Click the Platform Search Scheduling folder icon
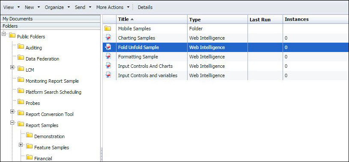Image resolution: width=349 pixels, height=162 pixels. pos(21,91)
